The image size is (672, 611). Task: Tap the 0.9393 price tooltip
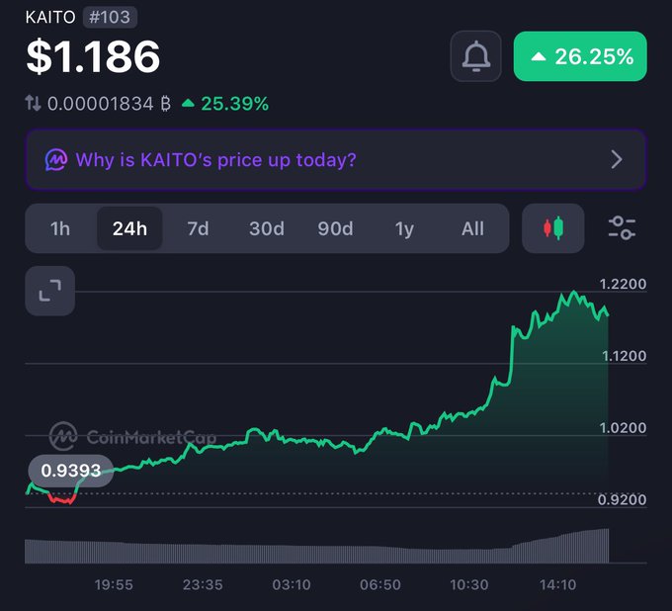point(71,471)
